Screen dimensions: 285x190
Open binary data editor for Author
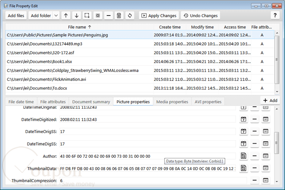coord(244,156)
